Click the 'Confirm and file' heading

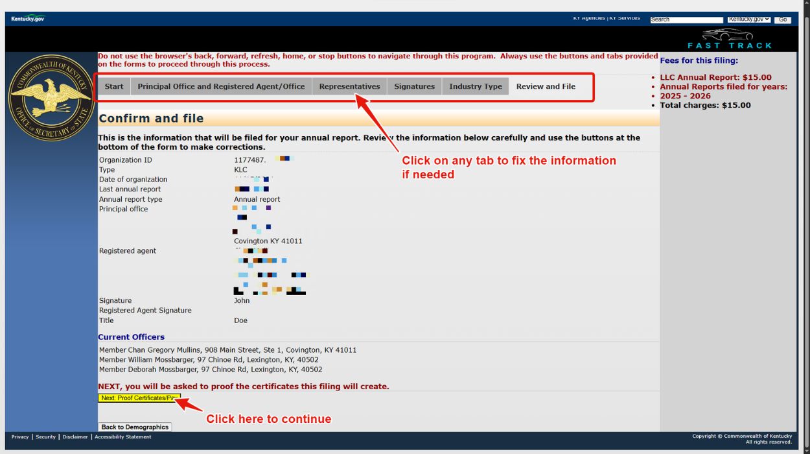click(x=151, y=118)
